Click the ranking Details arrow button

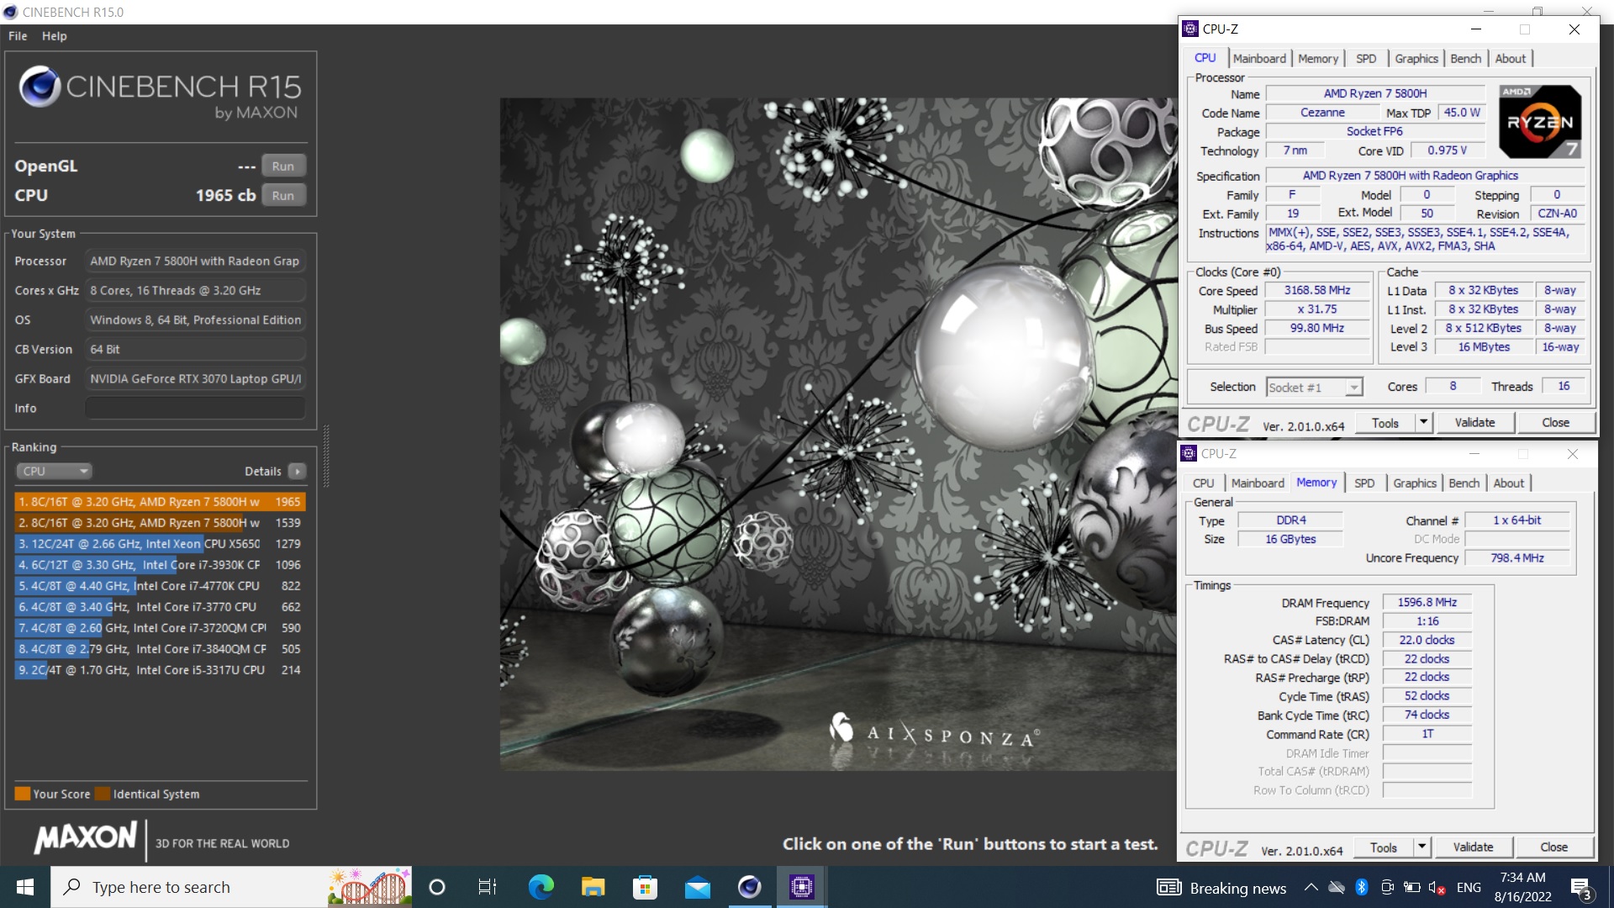[x=298, y=471]
